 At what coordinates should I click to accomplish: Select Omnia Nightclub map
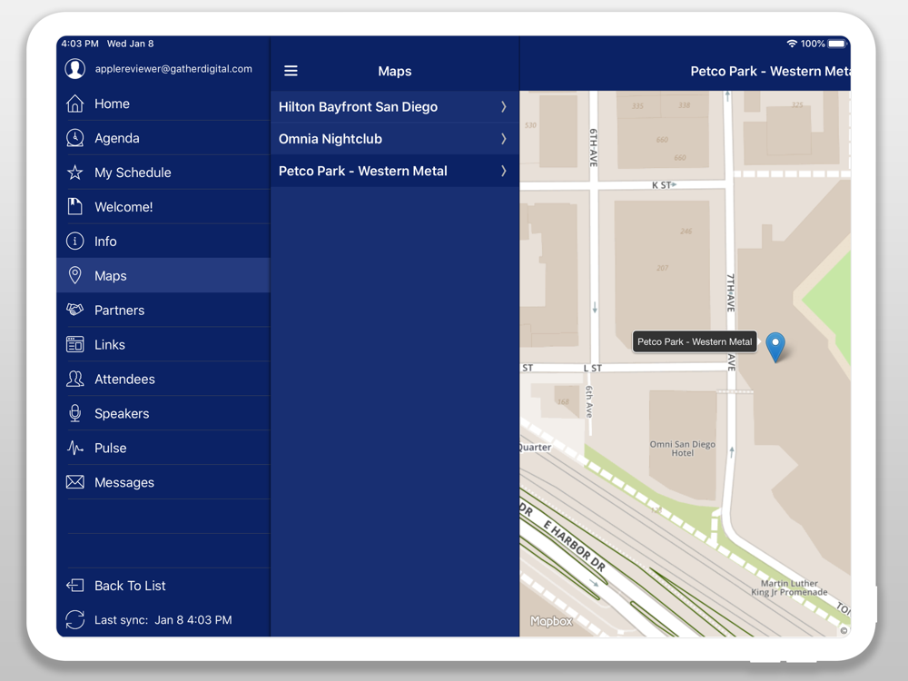[x=395, y=139]
